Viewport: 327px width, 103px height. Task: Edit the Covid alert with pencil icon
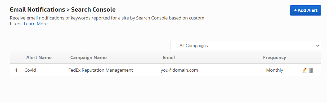304,70
